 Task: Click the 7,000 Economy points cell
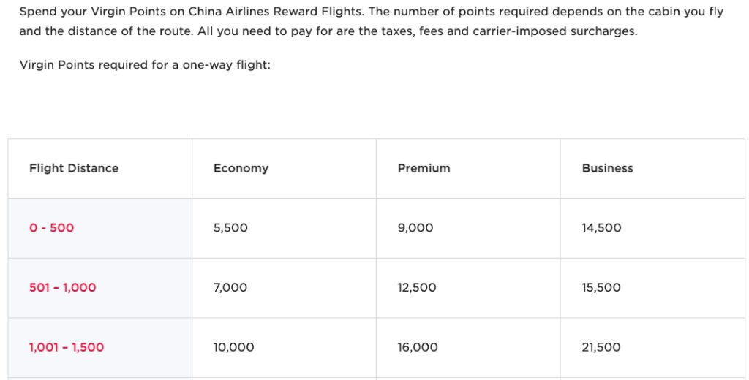point(230,288)
